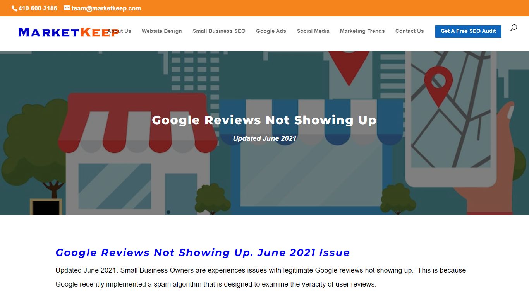The height and width of the screenshot is (297, 529).
Task: Open the Social Media menu item
Action: point(313,31)
